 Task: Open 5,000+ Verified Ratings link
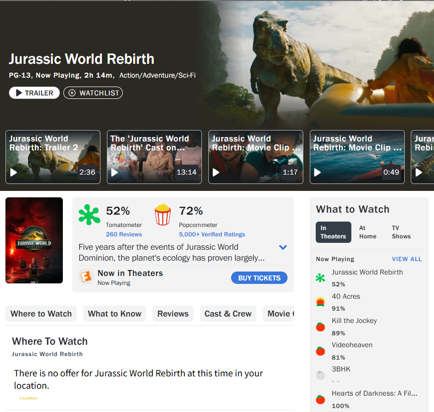[212, 234]
